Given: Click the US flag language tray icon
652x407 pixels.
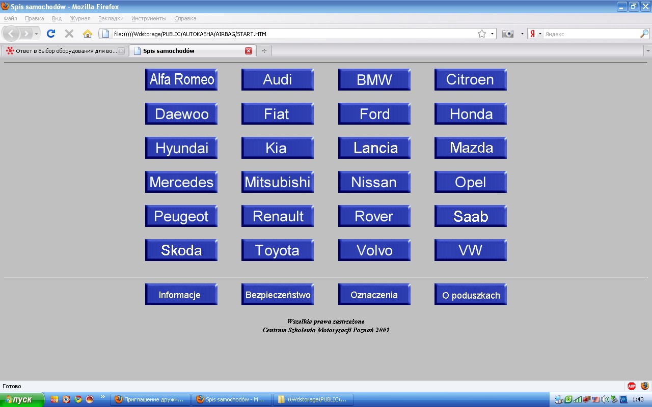Looking at the screenshot, I should pos(595,399).
